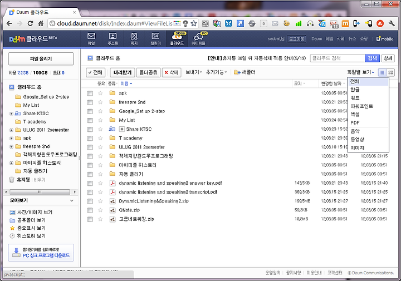The height and width of the screenshot is (281, 401).
Task: Click the shared folder icon of Share KTSC row
Action: point(112,129)
